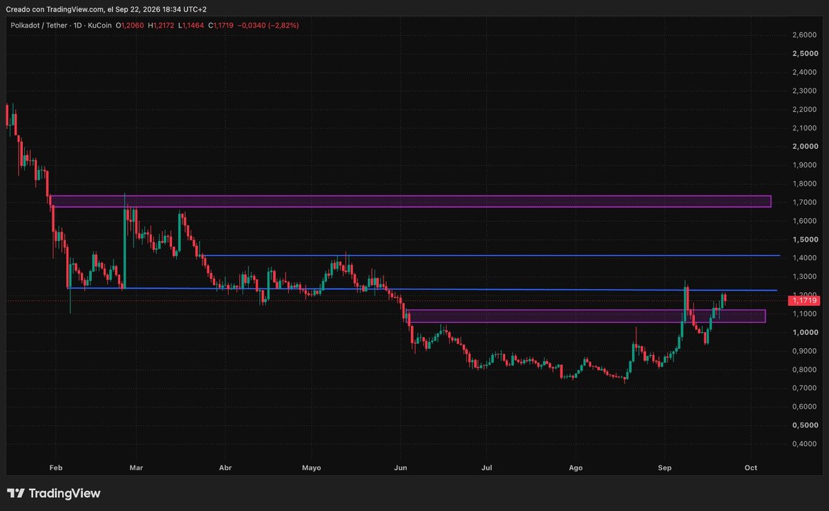Click the Abr label on the time axis
The width and height of the screenshot is (829, 511).
coord(225,468)
